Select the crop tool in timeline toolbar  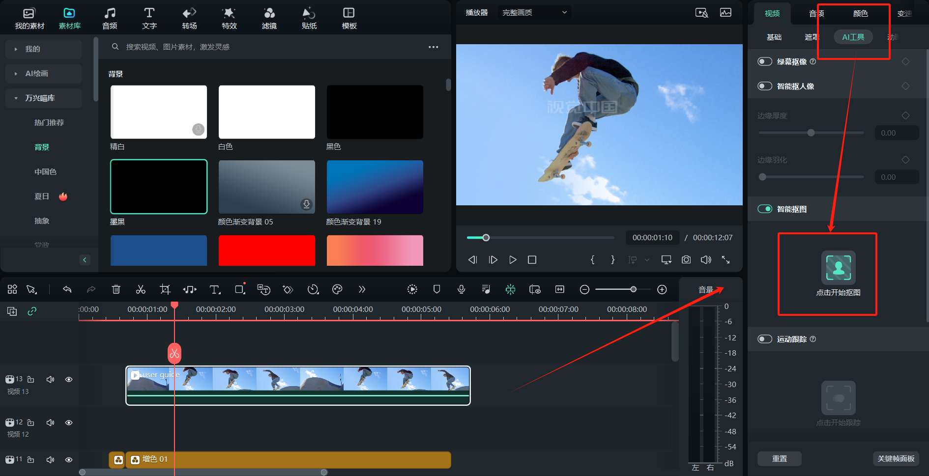[x=165, y=289]
